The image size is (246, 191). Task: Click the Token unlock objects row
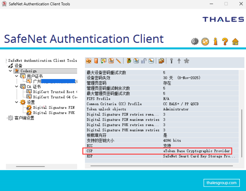(x=162, y=109)
